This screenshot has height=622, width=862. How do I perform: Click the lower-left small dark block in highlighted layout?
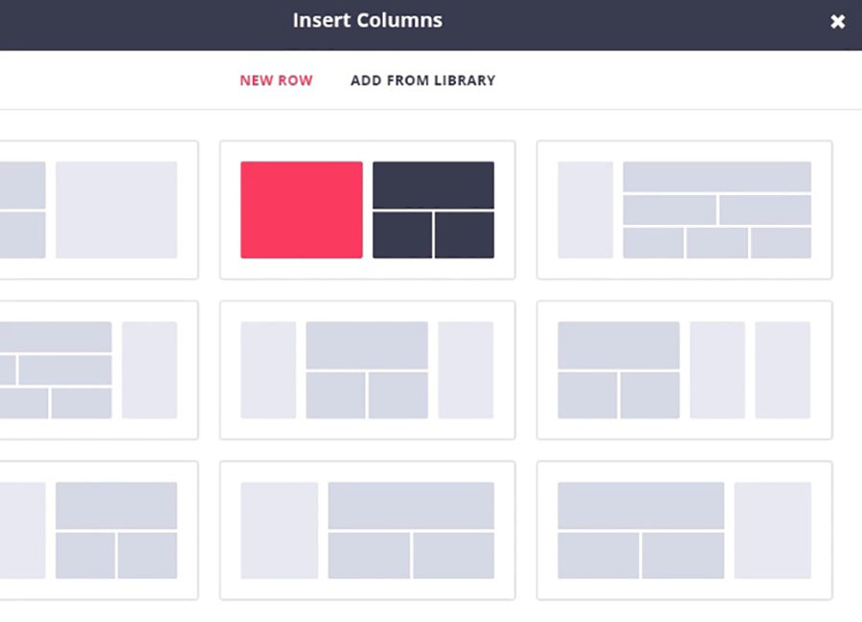pos(401,235)
